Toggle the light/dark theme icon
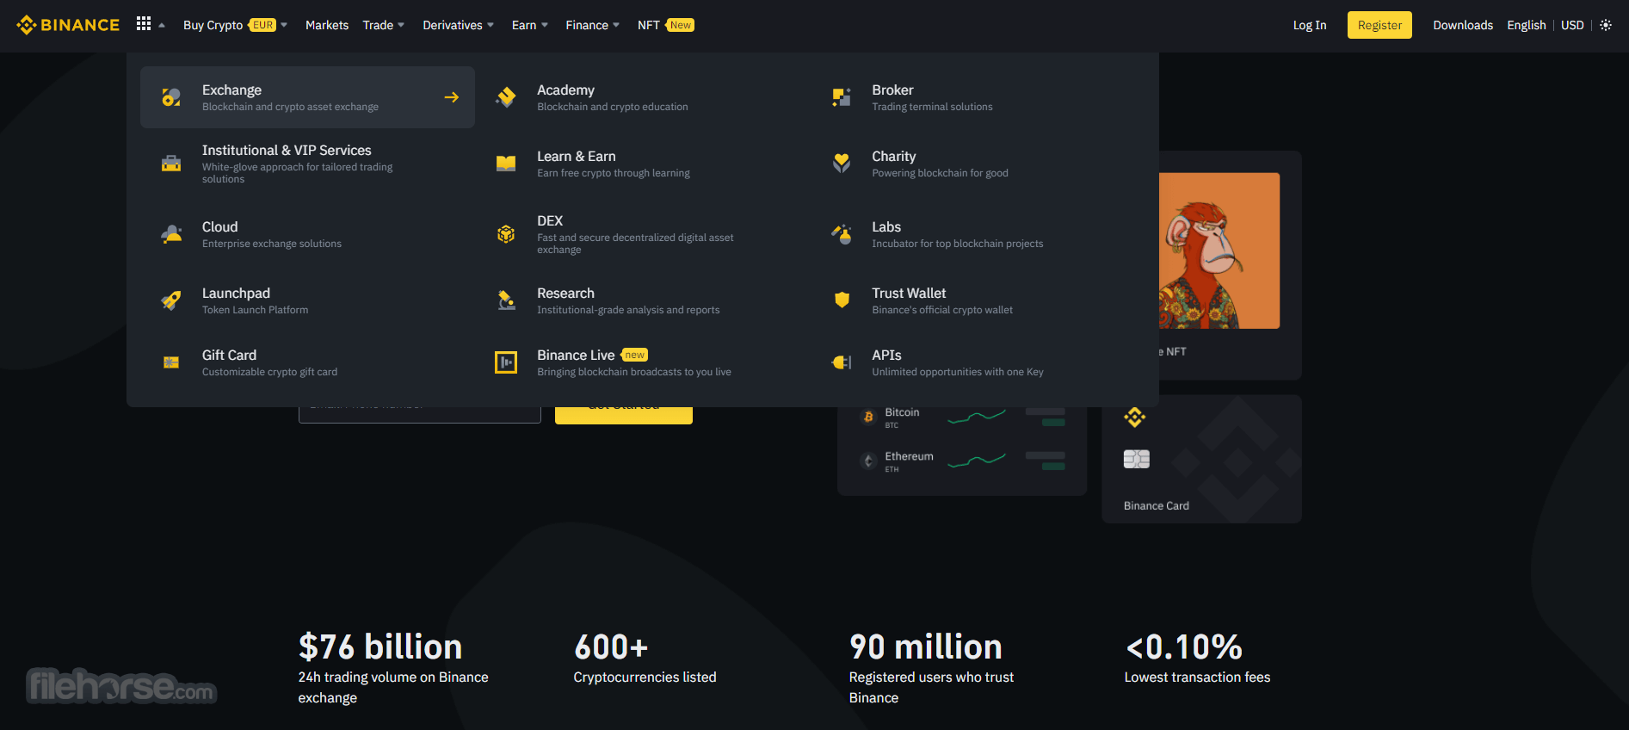Viewport: 1629px width, 730px height. 1606,25
